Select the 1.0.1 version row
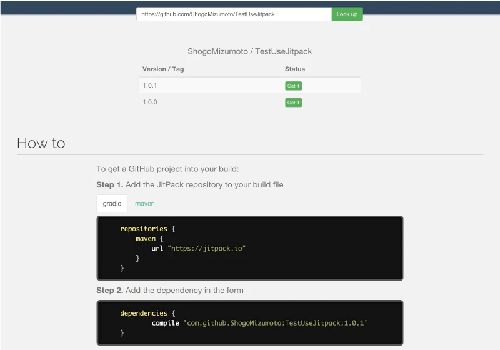 click(249, 86)
